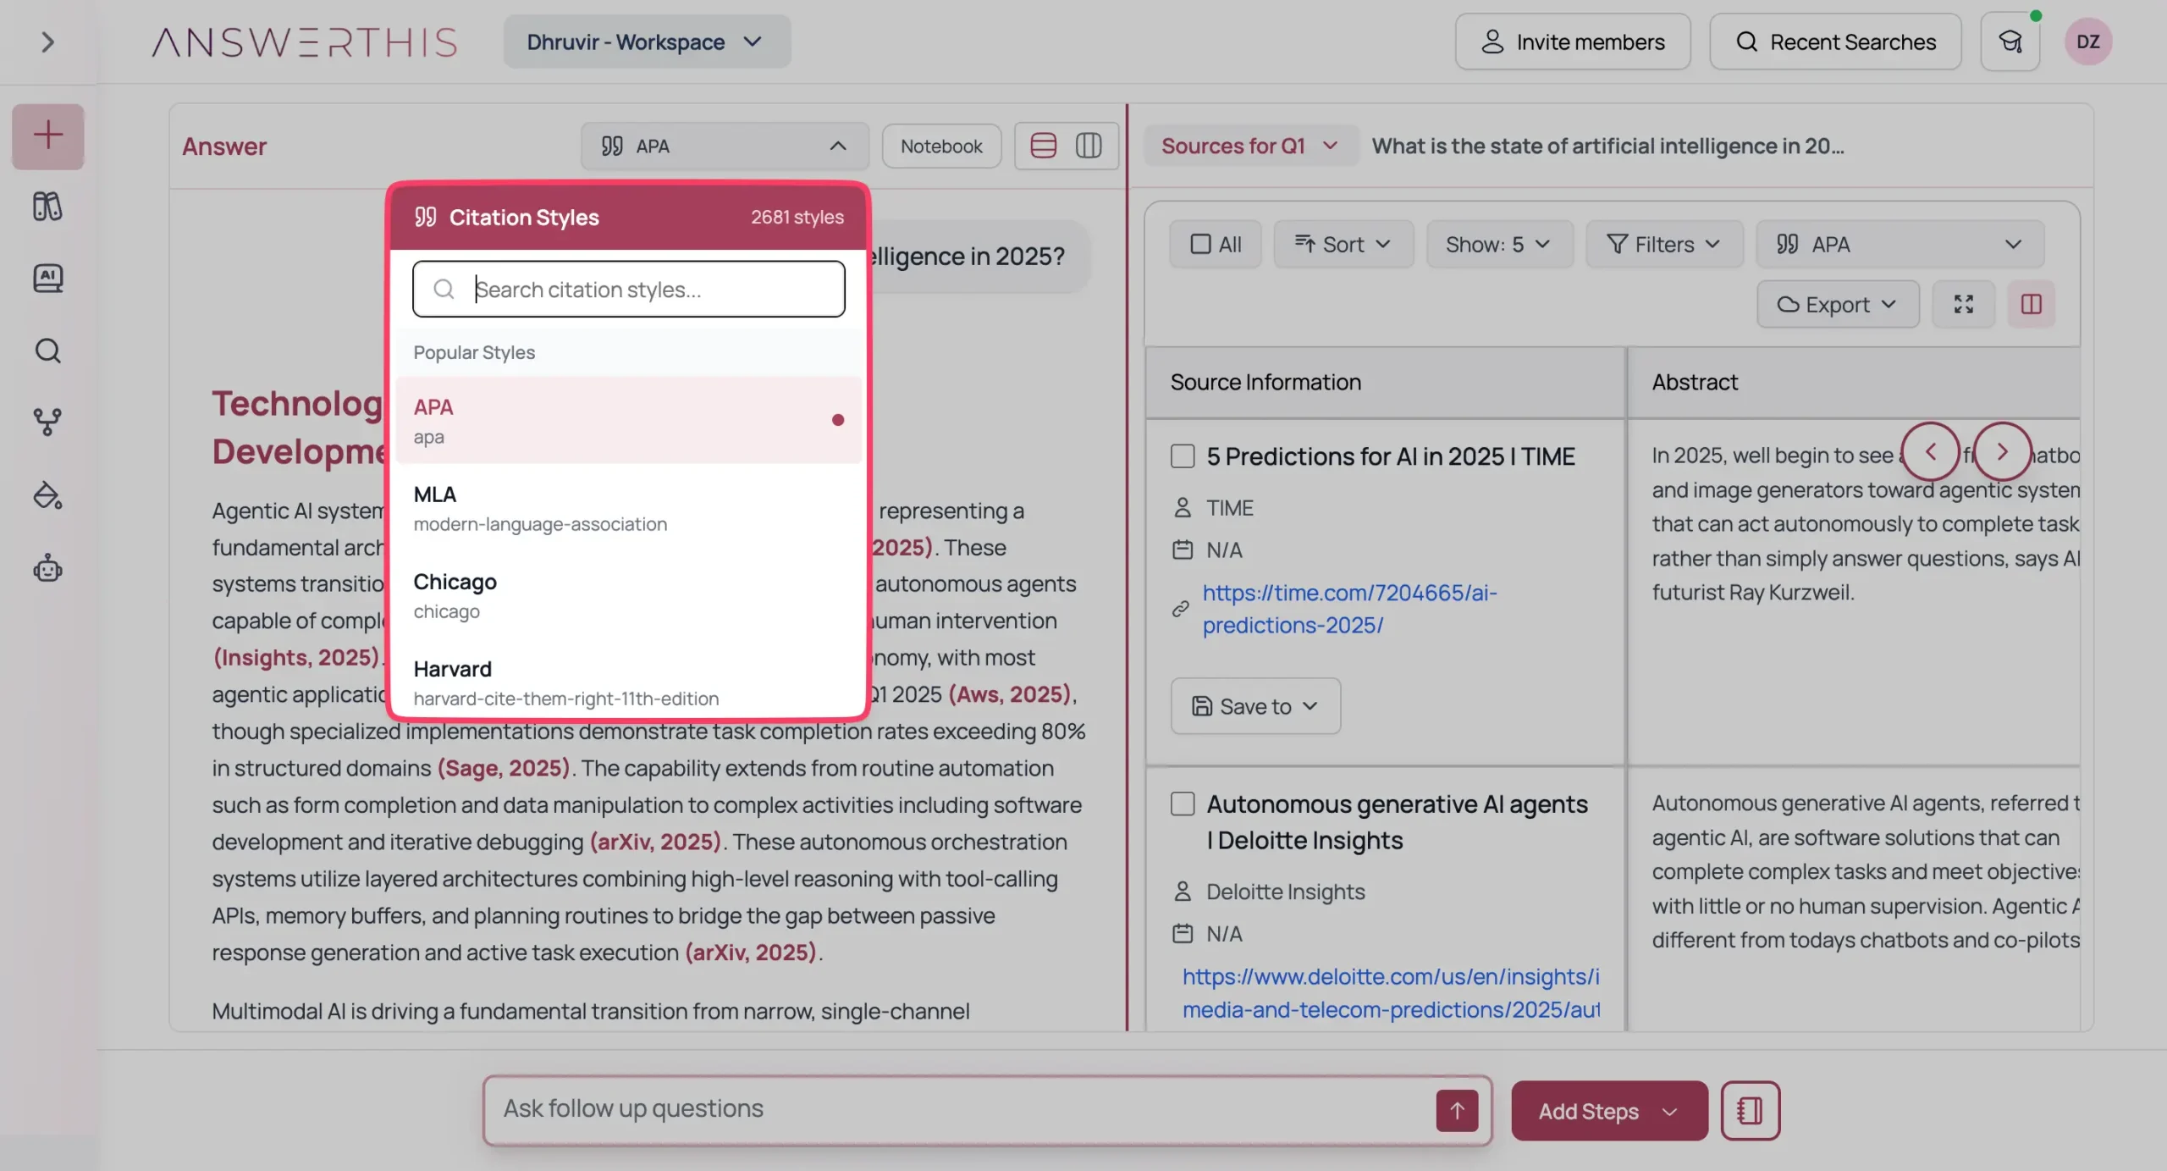Open the library icon in the sidebar
The height and width of the screenshot is (1171, 2167).
[x=47, y=206]
